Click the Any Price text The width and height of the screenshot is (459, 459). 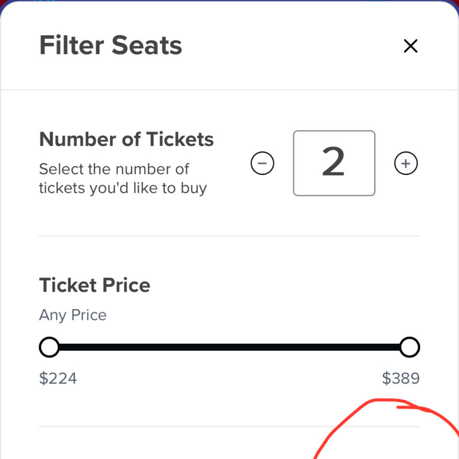[x=73, y=315]
